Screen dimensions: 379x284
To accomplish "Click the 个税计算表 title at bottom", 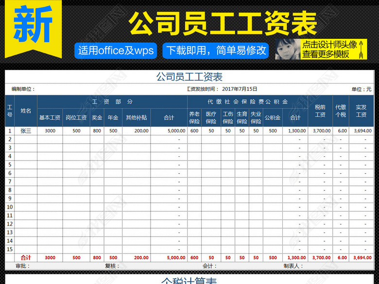I will tap(189, 281).
